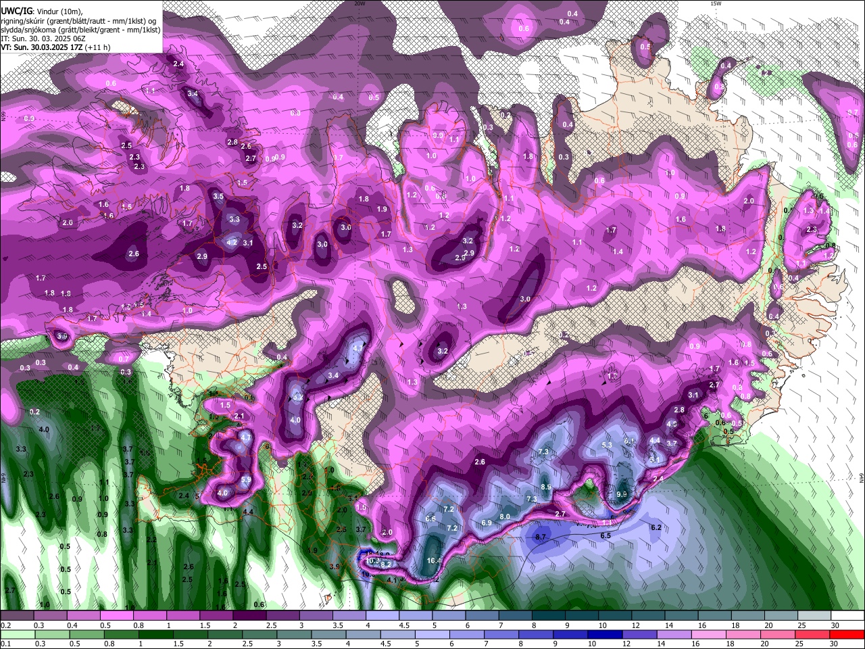The width and height of the screenshot is (865, 649).
Task: Click the '5.9' precipitation value on the map
Action: coord(246,479)
